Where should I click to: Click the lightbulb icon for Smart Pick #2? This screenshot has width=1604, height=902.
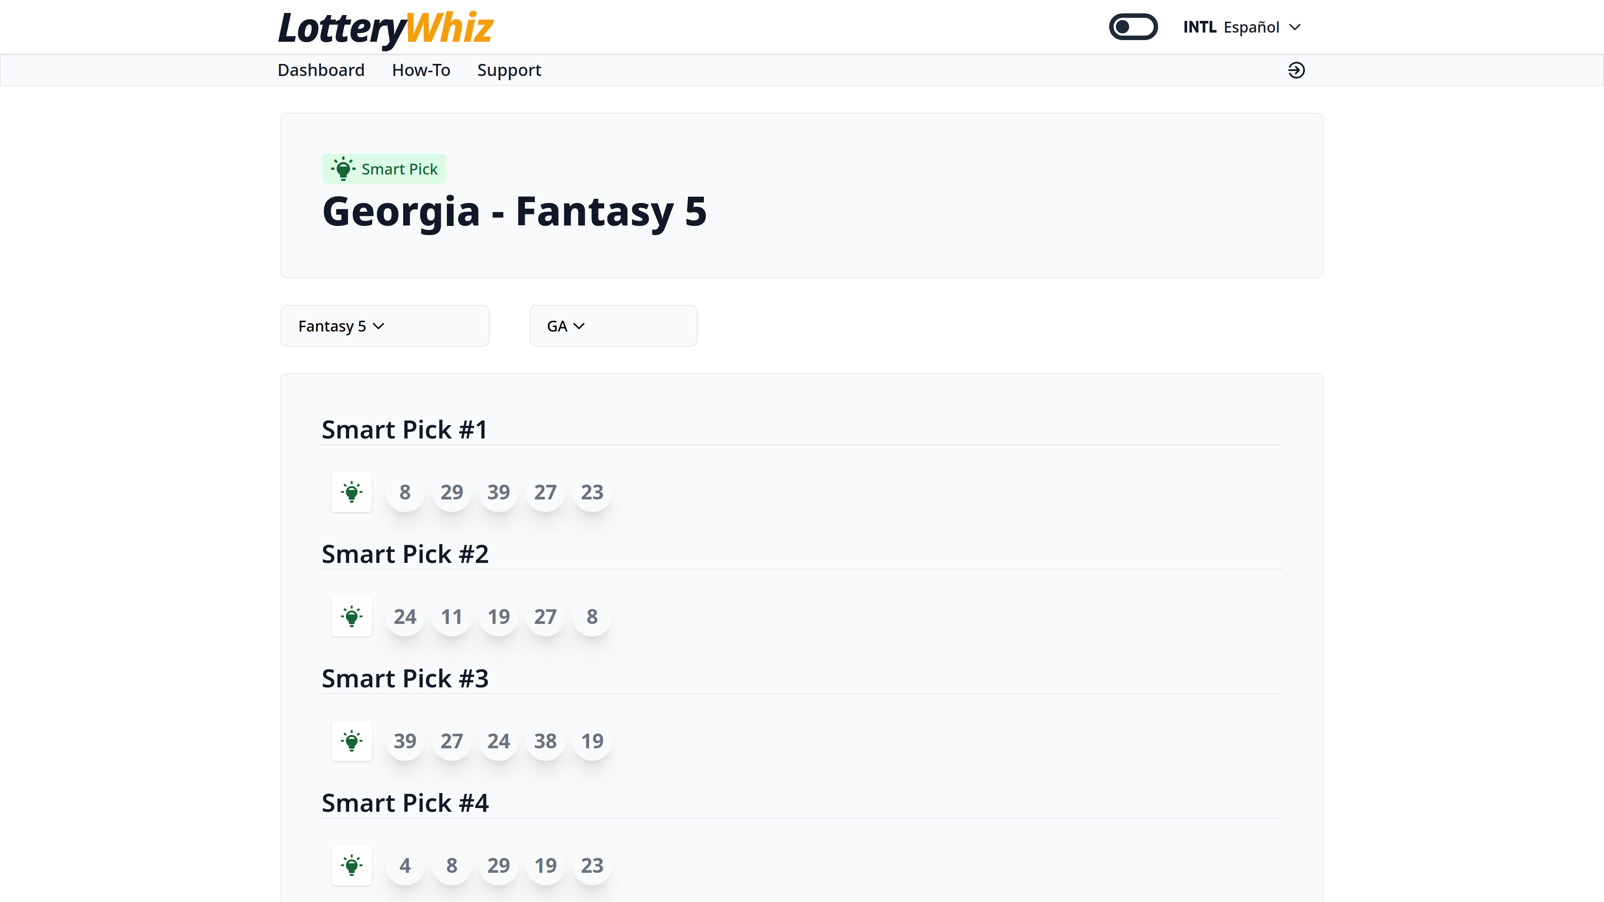(x=352, y=616)
